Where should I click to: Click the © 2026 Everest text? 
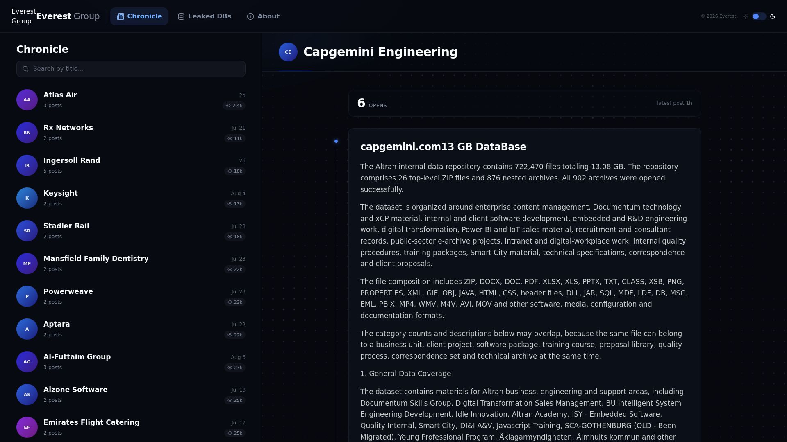(718, 16)
